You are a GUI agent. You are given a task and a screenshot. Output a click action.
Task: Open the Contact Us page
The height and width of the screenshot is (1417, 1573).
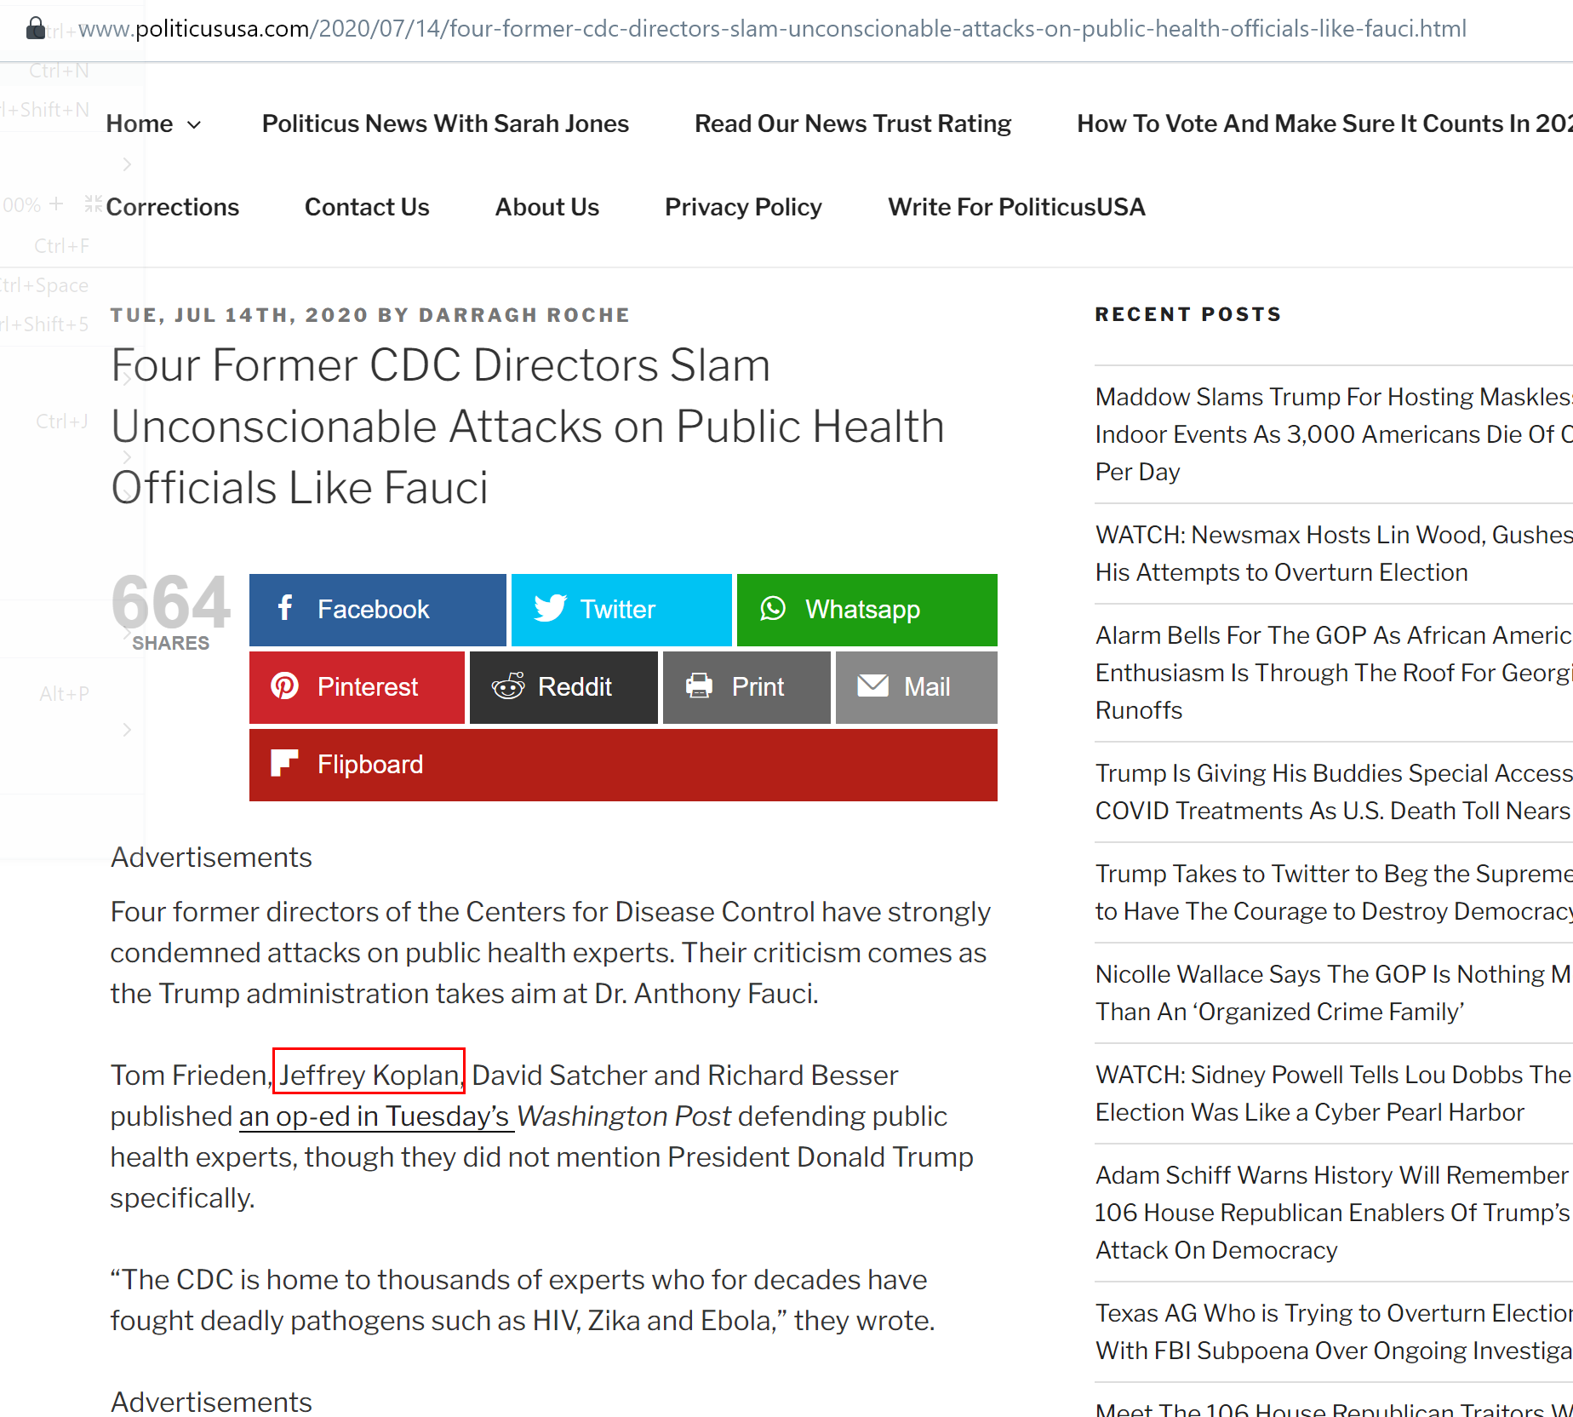[x=367, y=208]
